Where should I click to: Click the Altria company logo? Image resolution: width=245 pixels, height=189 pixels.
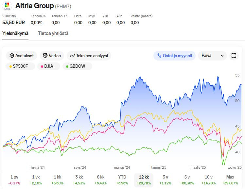tap(7, 6)
